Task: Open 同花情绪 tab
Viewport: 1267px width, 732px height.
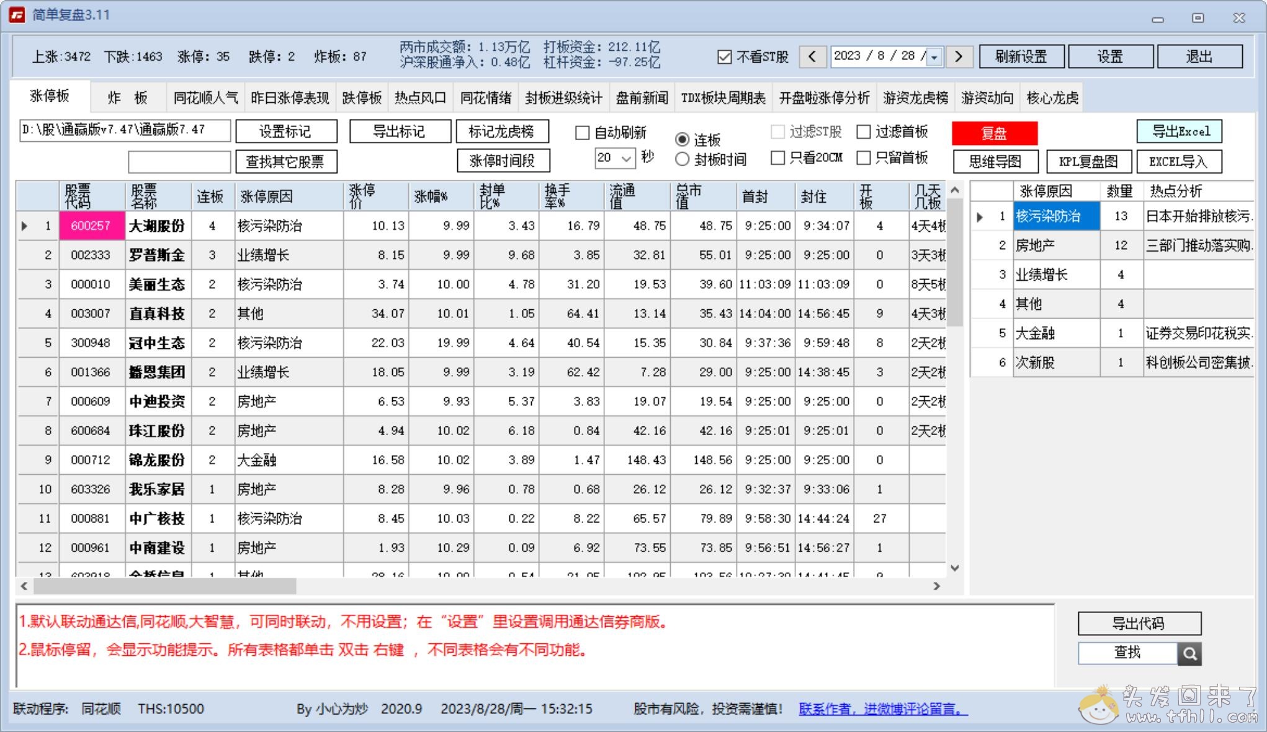Action: pyautogui.click(x=486, y=98)
